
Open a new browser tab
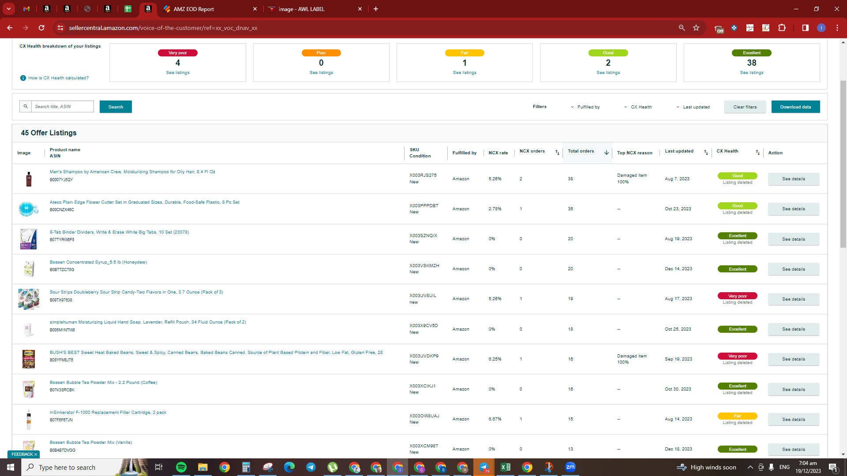pyautogui.click(x=376, y=9)
